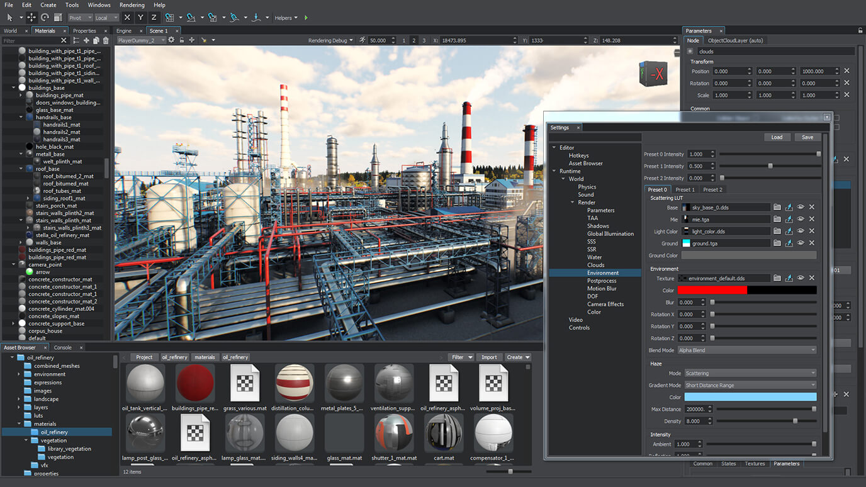Activate the Rotate manipulator tool

[45, 18]
